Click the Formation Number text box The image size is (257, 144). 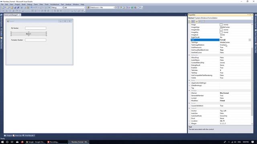36,40
